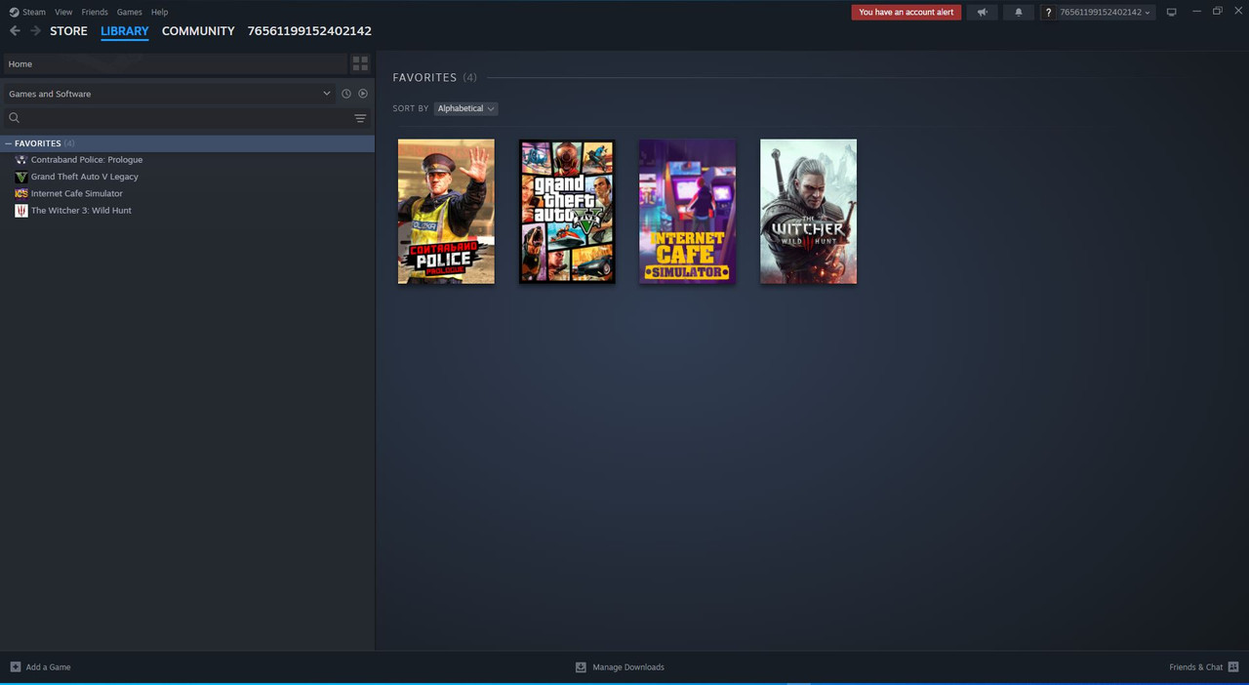Open notifications bell icon
The width and height of the screenshot is (1249, 685).
tap(1019, 12)
